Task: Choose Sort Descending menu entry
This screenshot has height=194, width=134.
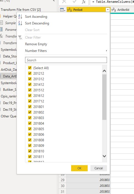Action: [37, 23]
